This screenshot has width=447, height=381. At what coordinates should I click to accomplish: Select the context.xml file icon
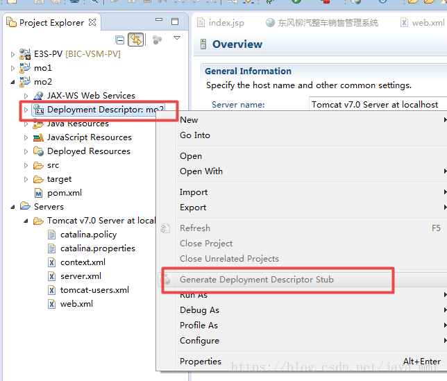coord(51,262)
